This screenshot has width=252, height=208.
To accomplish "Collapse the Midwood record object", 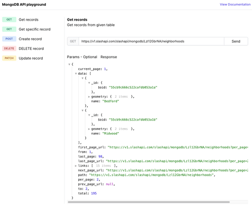I will 82,110.
